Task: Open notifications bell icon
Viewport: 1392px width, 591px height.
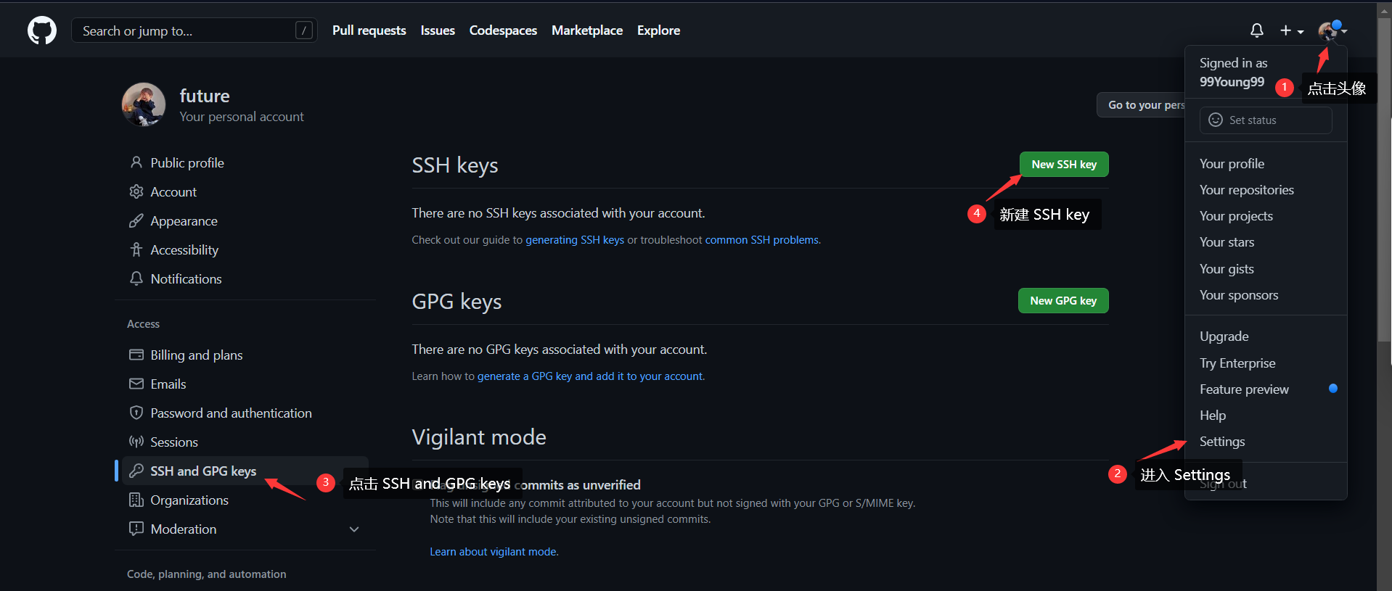Action: [1256, 30]
